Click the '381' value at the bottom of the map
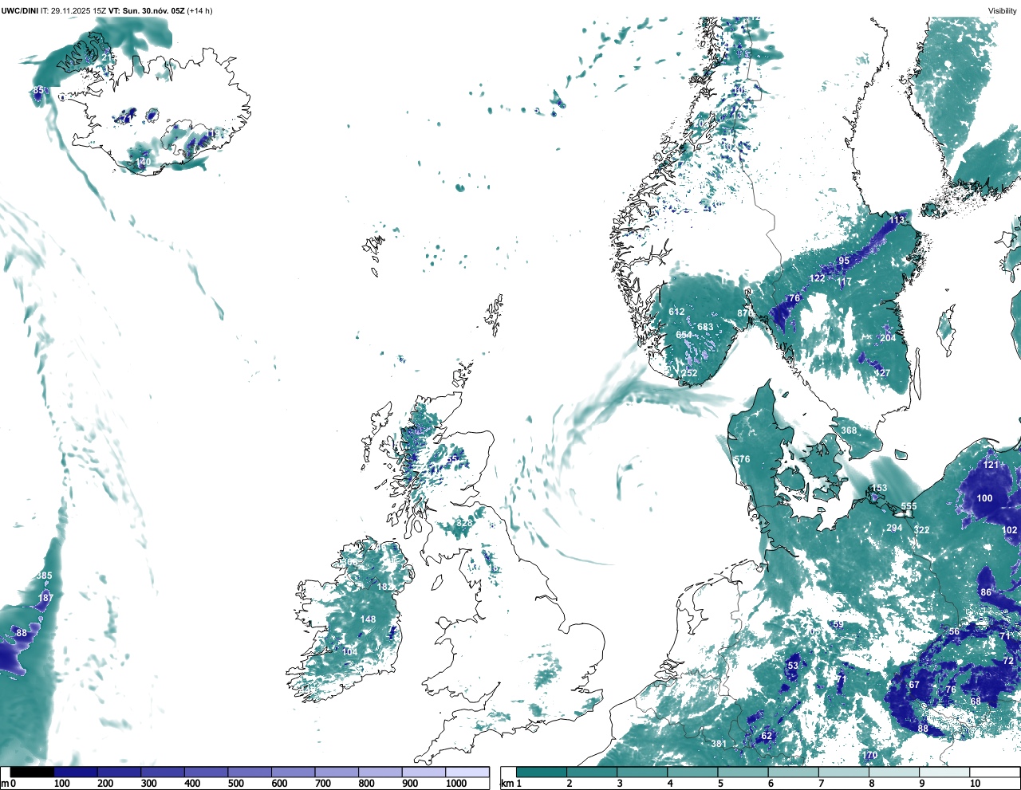 click(x=719, y=744)
